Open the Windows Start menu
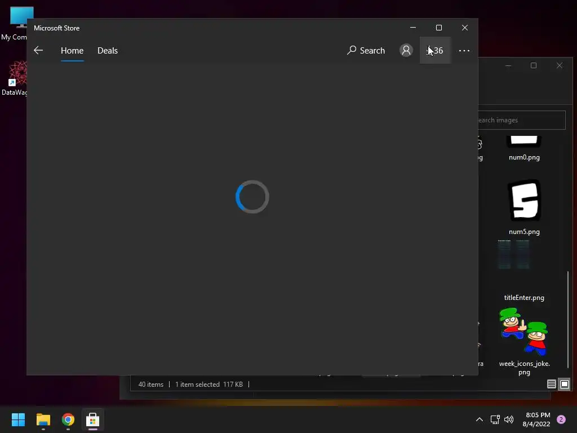 click(18, 419)
